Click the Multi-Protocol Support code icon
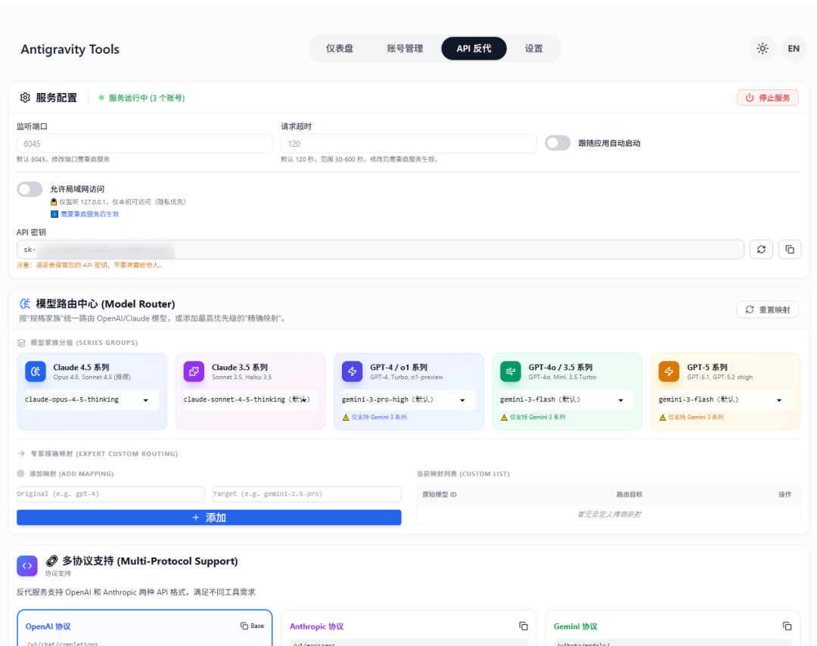 (27, 565)
